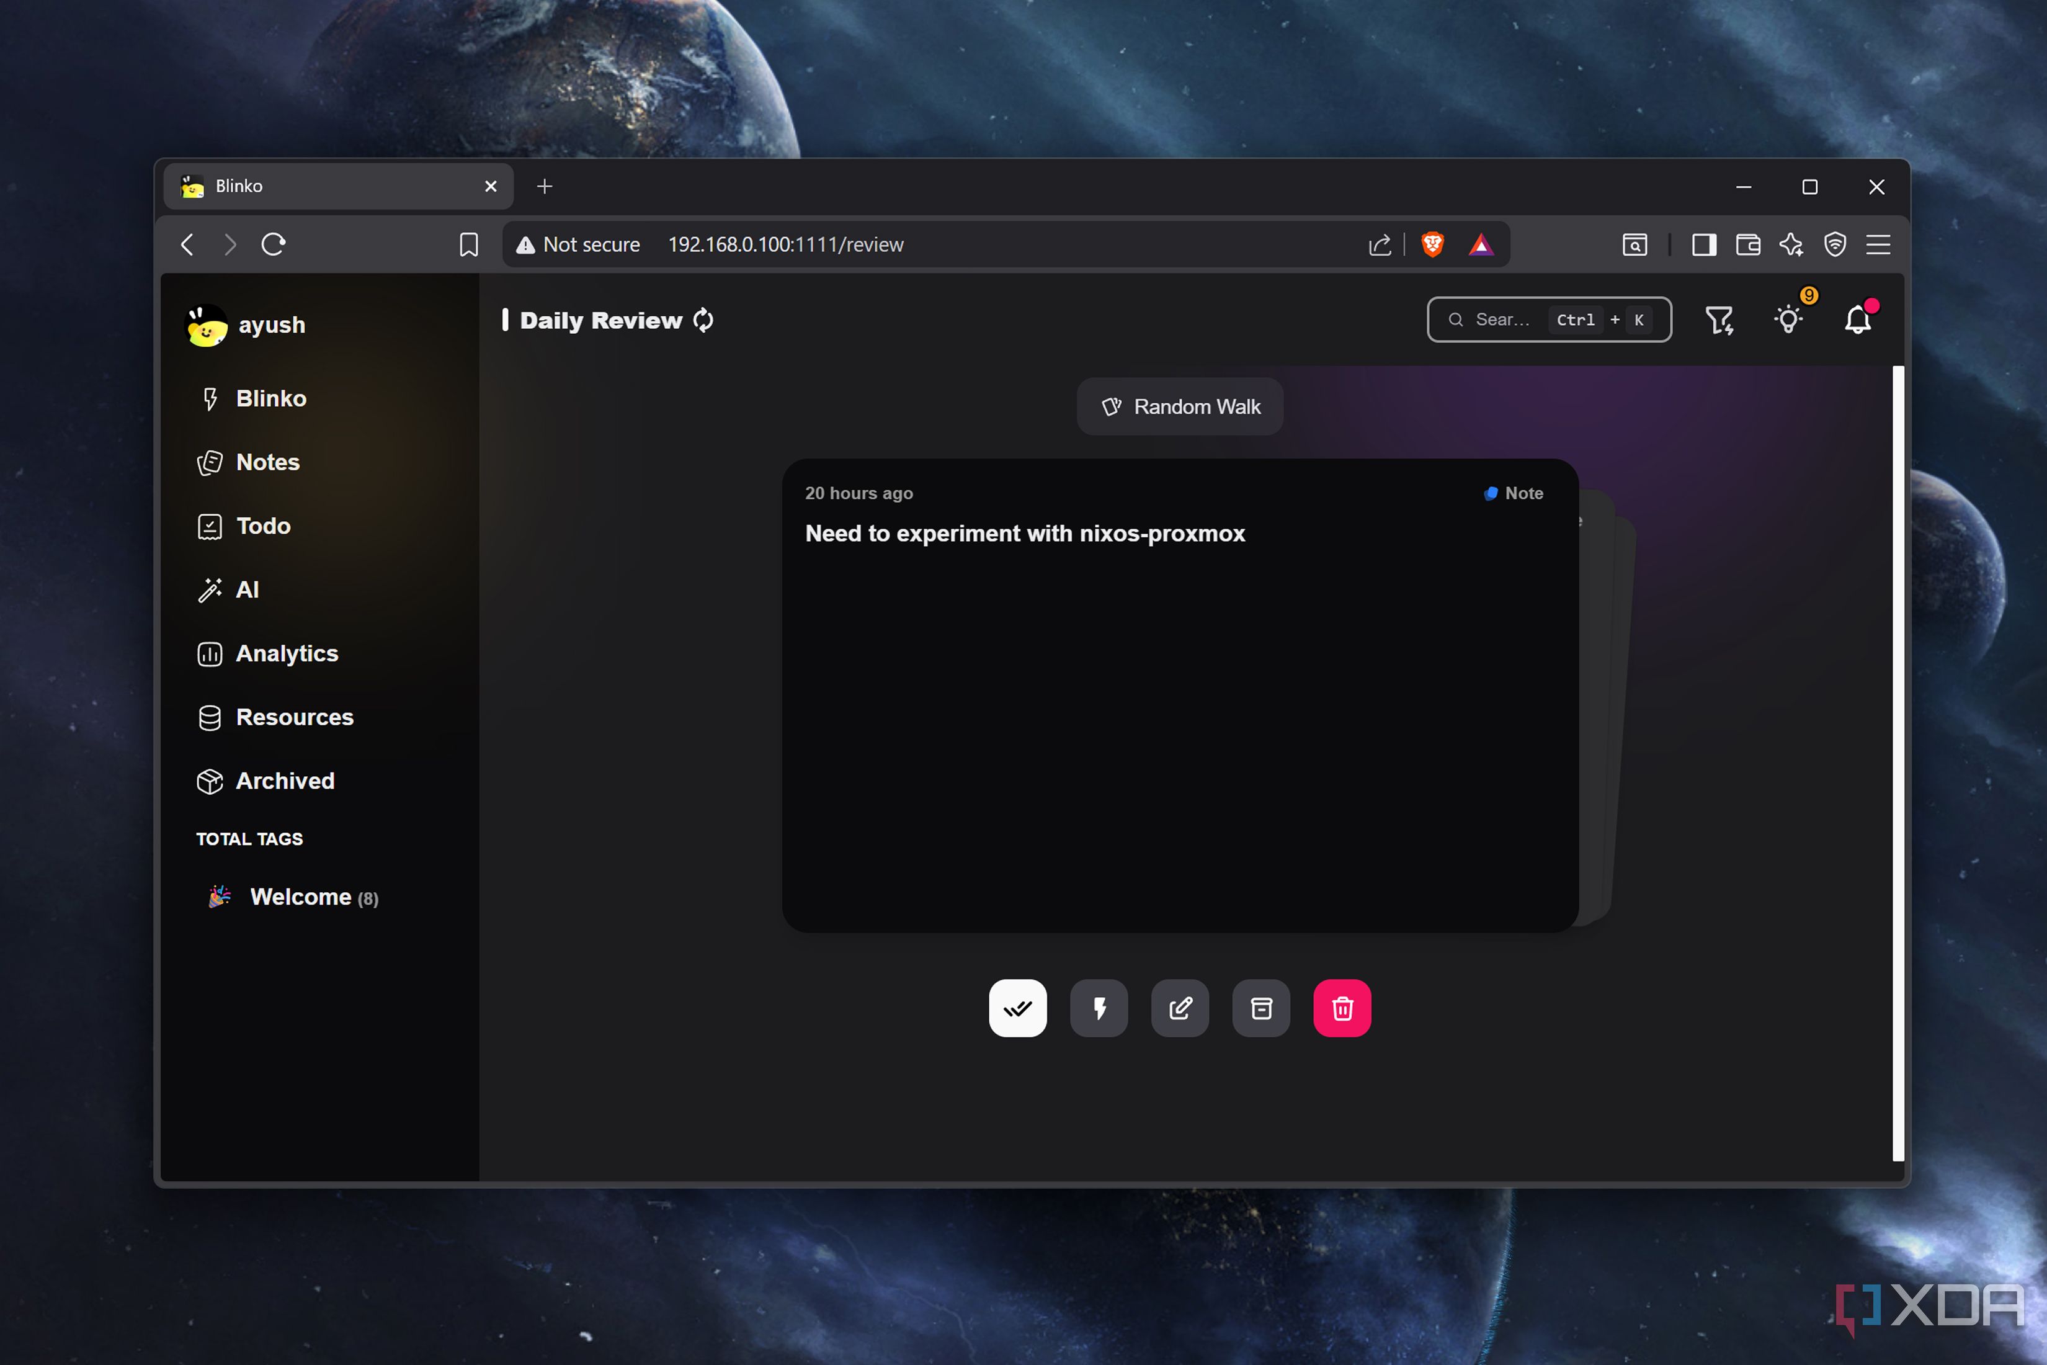Viewport: 2047px width, 1365px height.
Task: Click the page vertical scrollbar
Action: [x=1898, y=763]
